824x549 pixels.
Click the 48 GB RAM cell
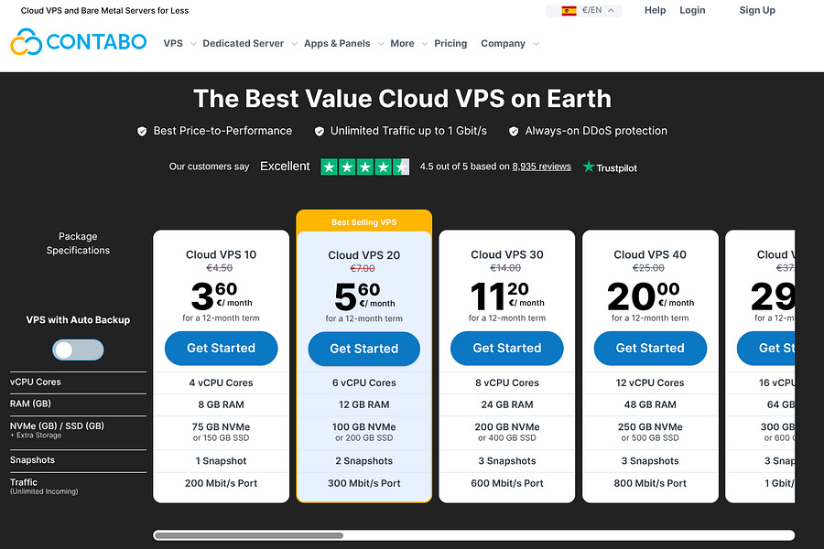coord(650,405)
